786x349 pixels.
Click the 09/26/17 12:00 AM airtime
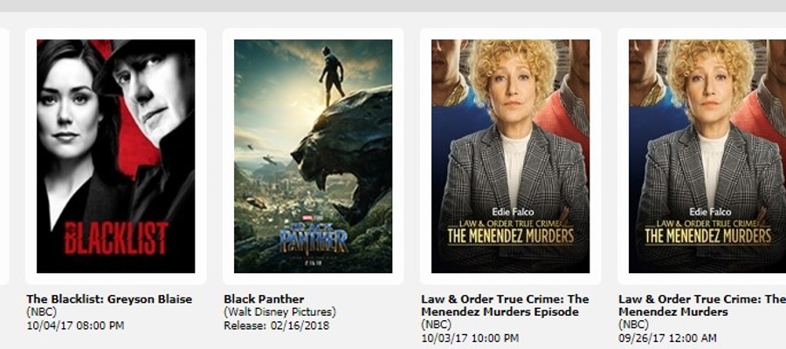[667, 339]
